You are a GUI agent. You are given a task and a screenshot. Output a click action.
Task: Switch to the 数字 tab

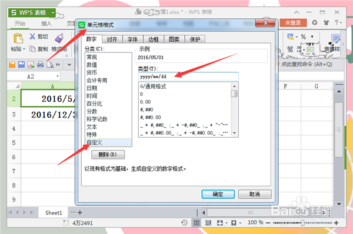click(x=91, y=39)
